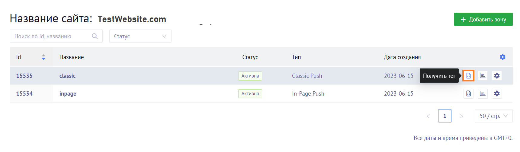Focus the search by Id or name field

tap(51, 36)
